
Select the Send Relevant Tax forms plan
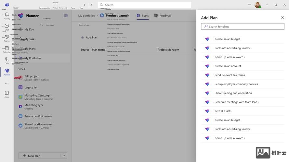(230, 75)
